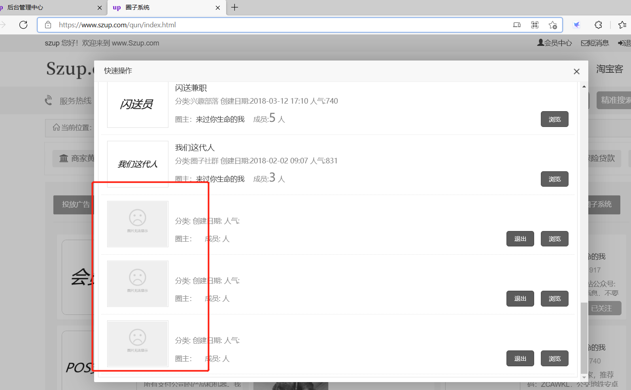Open the browser extensions puzzle icon
This screenshot has width=631, height=390.
pyautogui.click(x=598, y=25)
